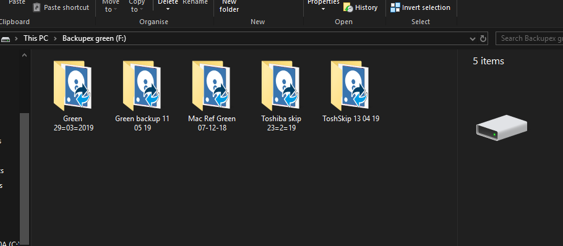Click the New folder button
The height and width of the screenshot is (246, 563).
click(229, 6)
